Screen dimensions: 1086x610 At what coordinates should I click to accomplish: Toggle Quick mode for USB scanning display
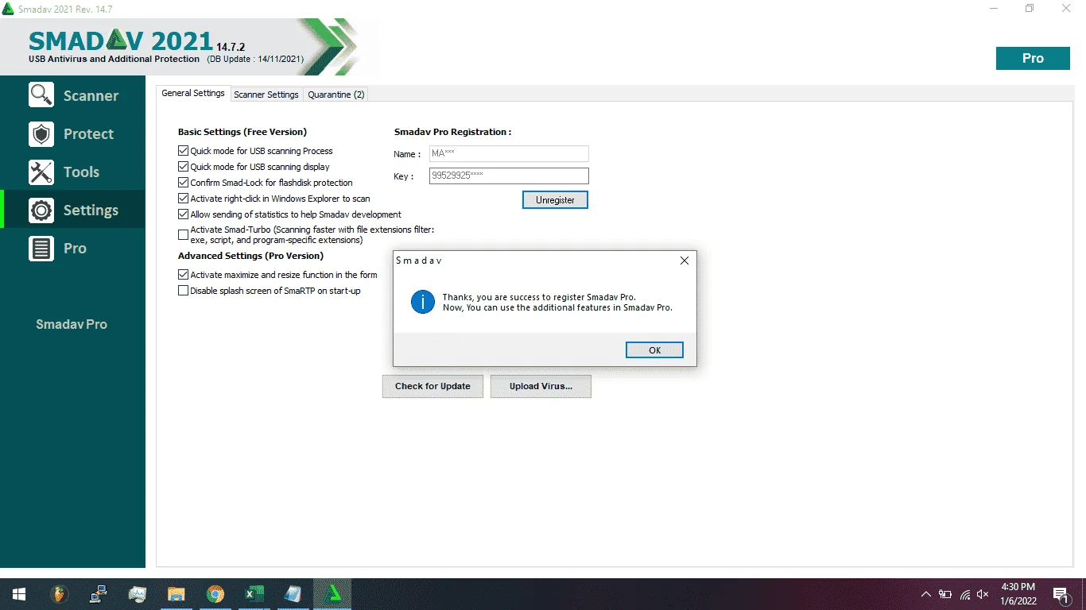click(x=184, y=167)
